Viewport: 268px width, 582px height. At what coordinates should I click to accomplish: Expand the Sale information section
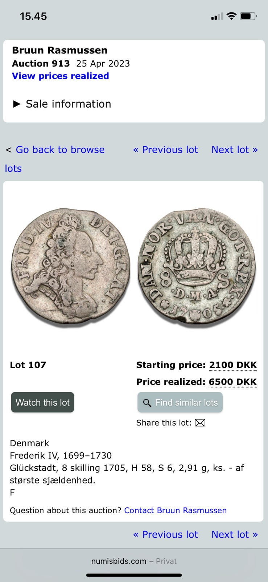(x=62, y=104)
